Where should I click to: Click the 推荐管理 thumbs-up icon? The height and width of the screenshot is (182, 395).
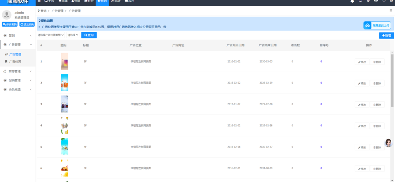5,71
